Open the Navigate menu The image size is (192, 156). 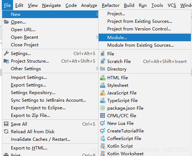pos(51,5)
